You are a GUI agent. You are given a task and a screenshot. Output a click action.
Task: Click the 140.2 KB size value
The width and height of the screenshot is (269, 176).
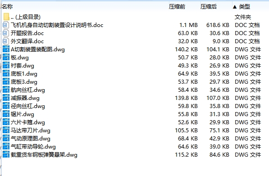click(186, 50)
